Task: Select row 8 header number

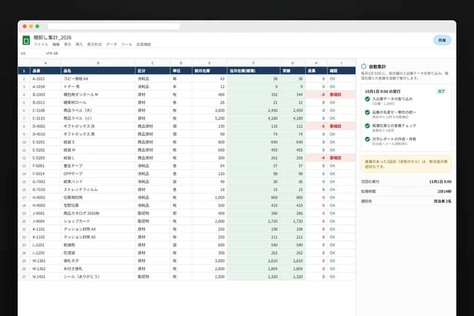Action: click(24, 126)
